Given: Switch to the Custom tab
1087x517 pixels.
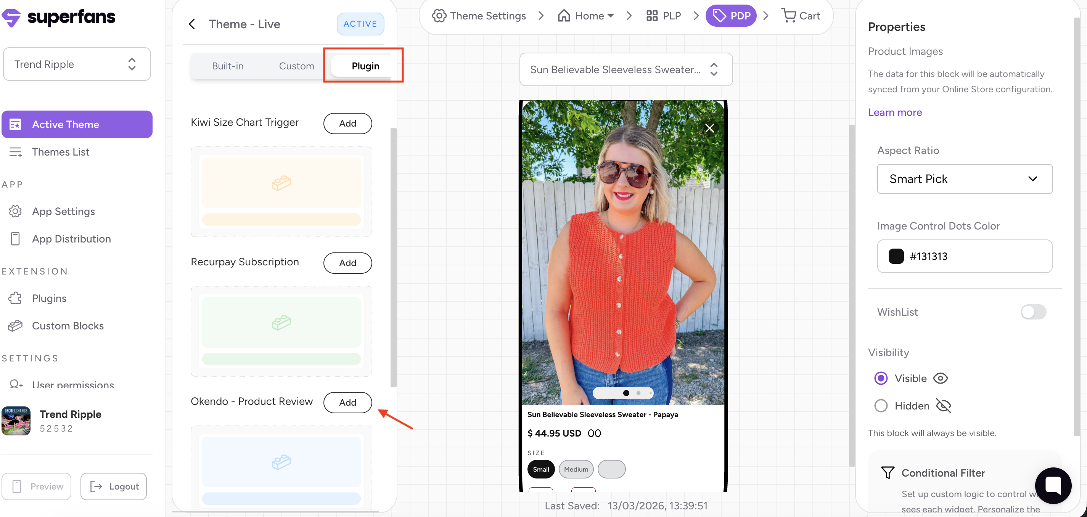Looking at the screenshot, I should point(296,66).
